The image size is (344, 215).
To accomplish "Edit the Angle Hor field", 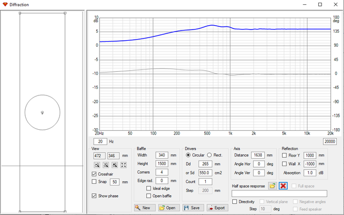I will point(259,164).
